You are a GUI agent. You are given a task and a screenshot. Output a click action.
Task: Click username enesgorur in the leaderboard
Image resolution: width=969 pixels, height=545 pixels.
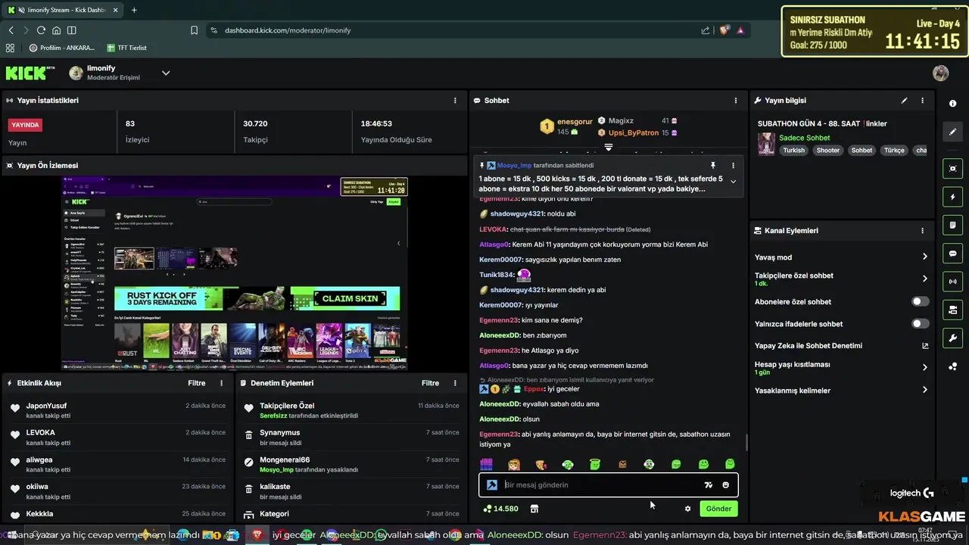point(575,121)
